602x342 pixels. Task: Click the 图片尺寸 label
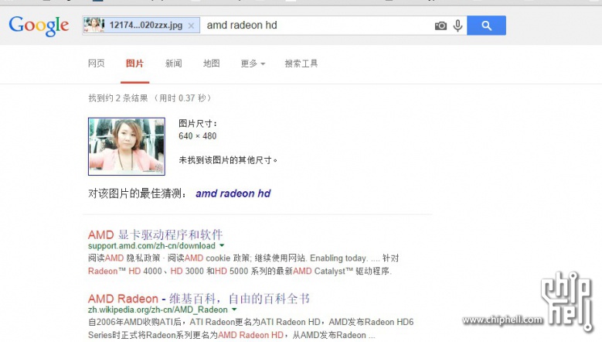click(198, 123)
